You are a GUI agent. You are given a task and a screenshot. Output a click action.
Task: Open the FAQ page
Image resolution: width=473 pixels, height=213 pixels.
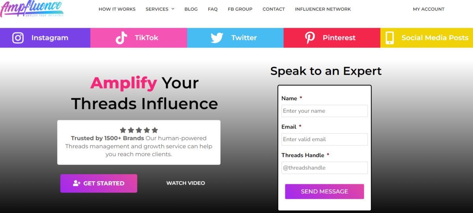213,9
